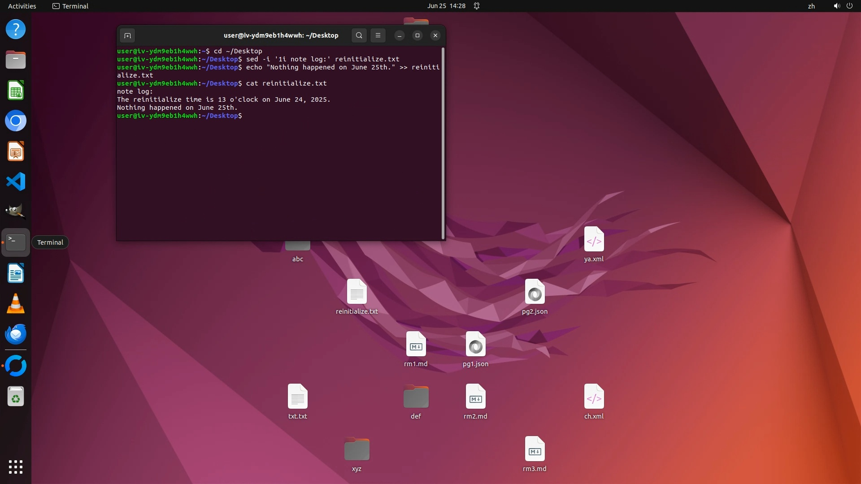Open LibreOffice Impress from dock

pos(16,151)
